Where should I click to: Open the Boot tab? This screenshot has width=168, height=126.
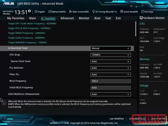click(97, 18)
